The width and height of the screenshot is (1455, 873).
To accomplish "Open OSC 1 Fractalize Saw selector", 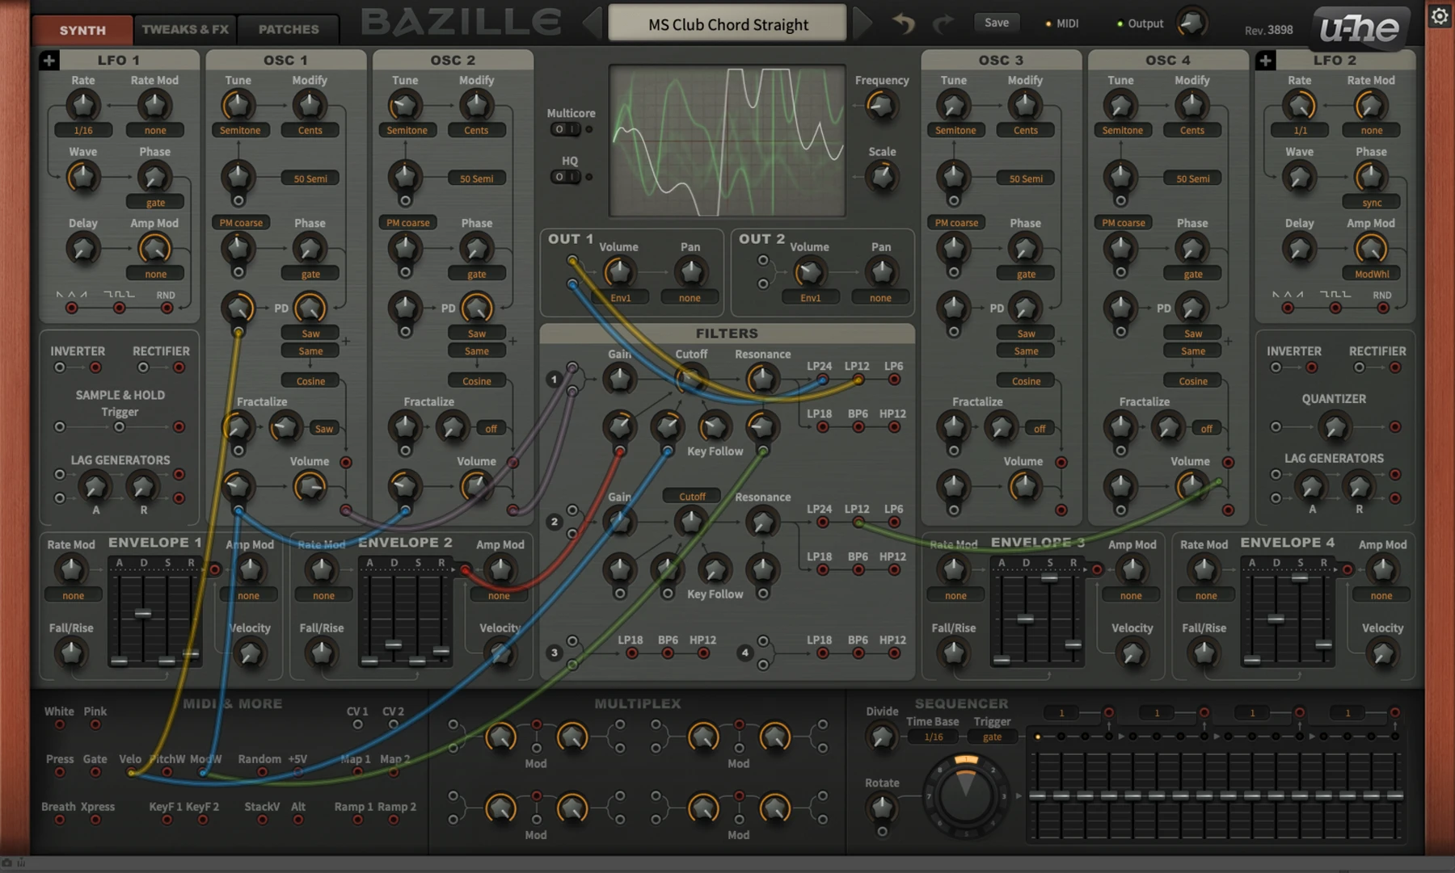I will (324, 429).
